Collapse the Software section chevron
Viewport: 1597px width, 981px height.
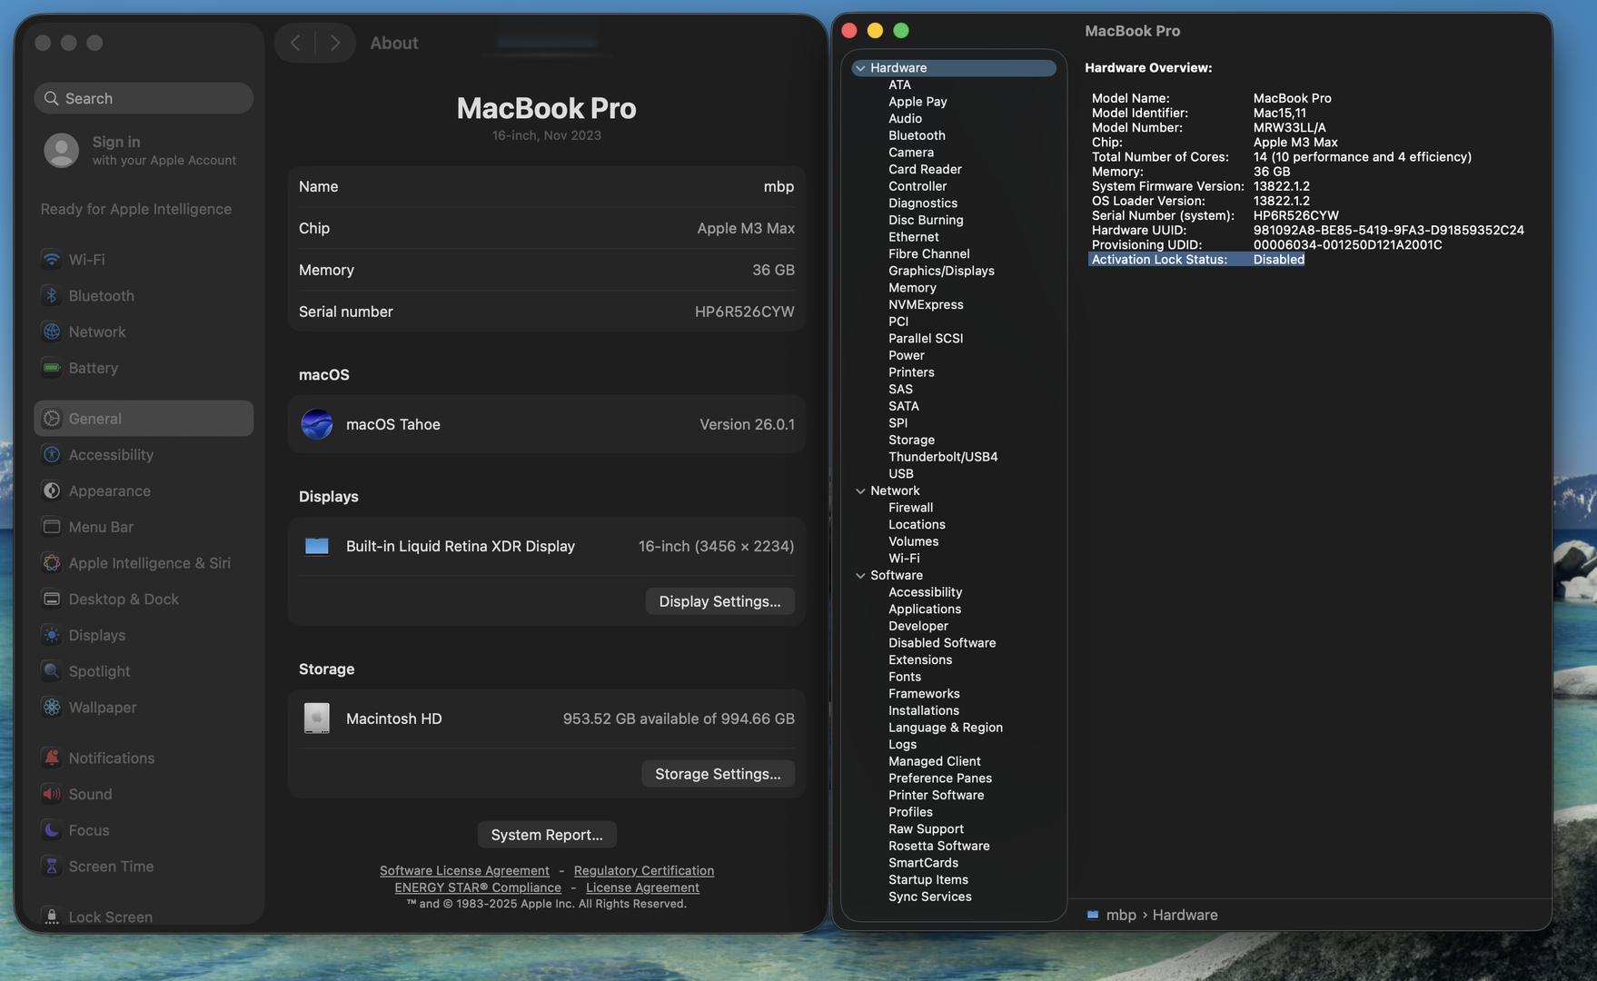pyautogui.click(x=860, y=576)
